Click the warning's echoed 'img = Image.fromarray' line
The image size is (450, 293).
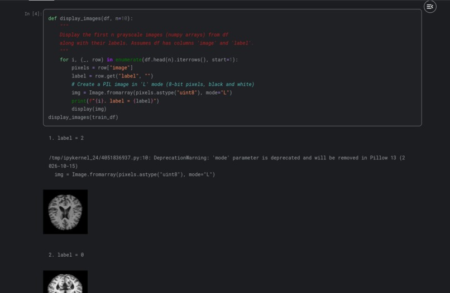pos(135,174)
